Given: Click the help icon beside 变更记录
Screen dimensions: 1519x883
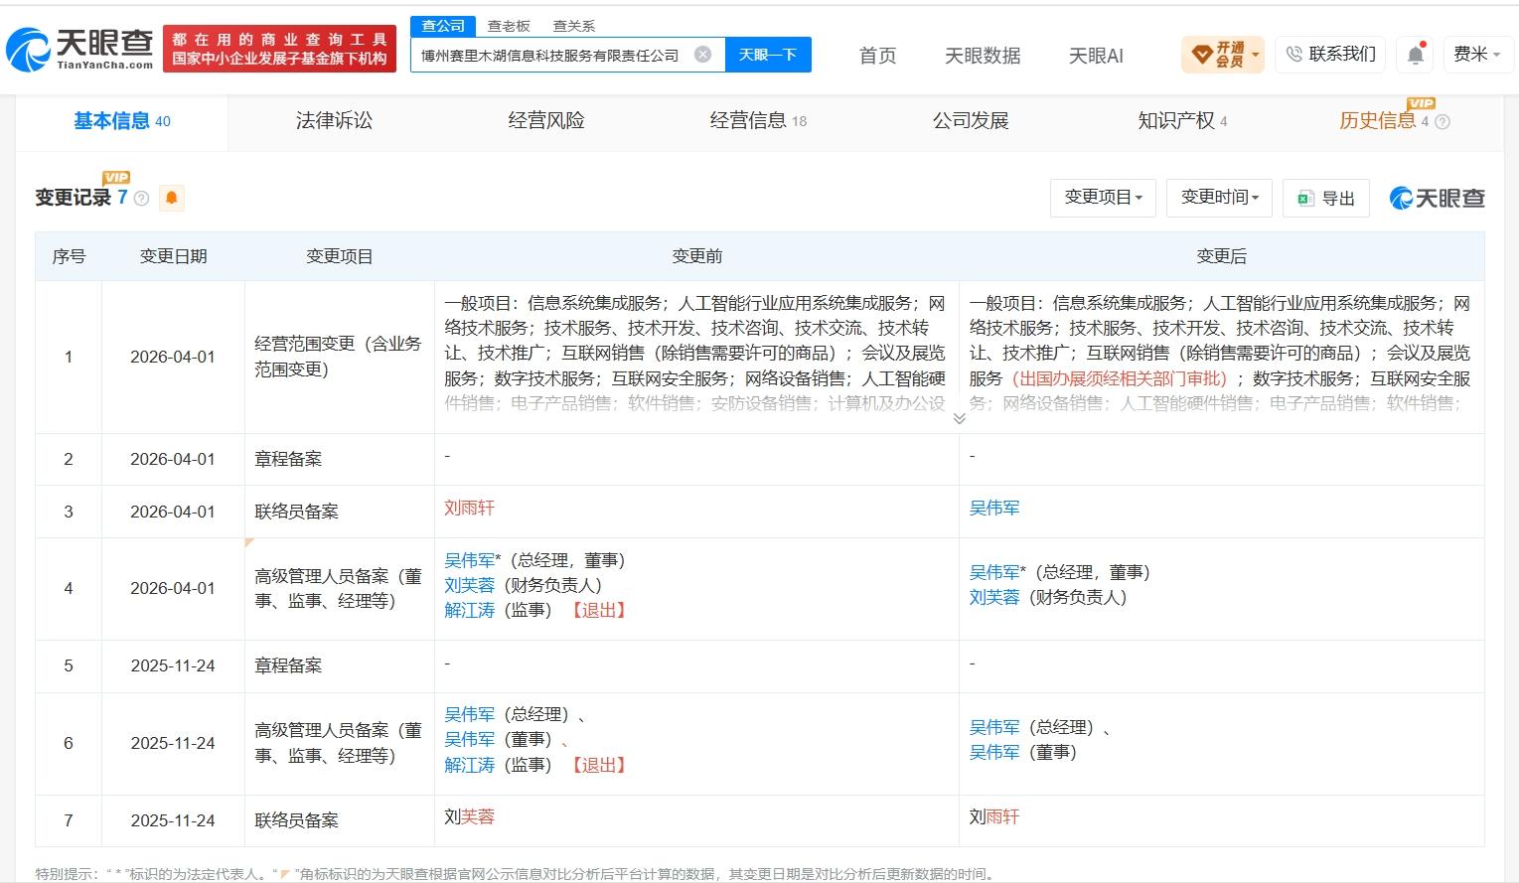Looking at the screenshot, I should (x=142, y=199).
